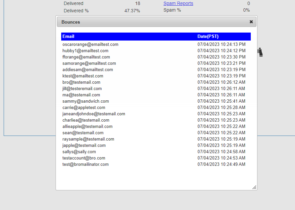Select ktest@emailtest.com email
295x210 pixels.
coord(83,76)
